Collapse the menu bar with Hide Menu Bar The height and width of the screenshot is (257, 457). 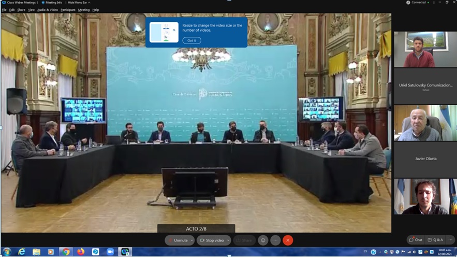[79, 3]
